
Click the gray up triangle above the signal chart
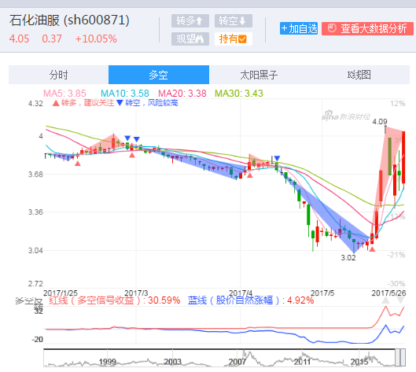tap(385, 300)
